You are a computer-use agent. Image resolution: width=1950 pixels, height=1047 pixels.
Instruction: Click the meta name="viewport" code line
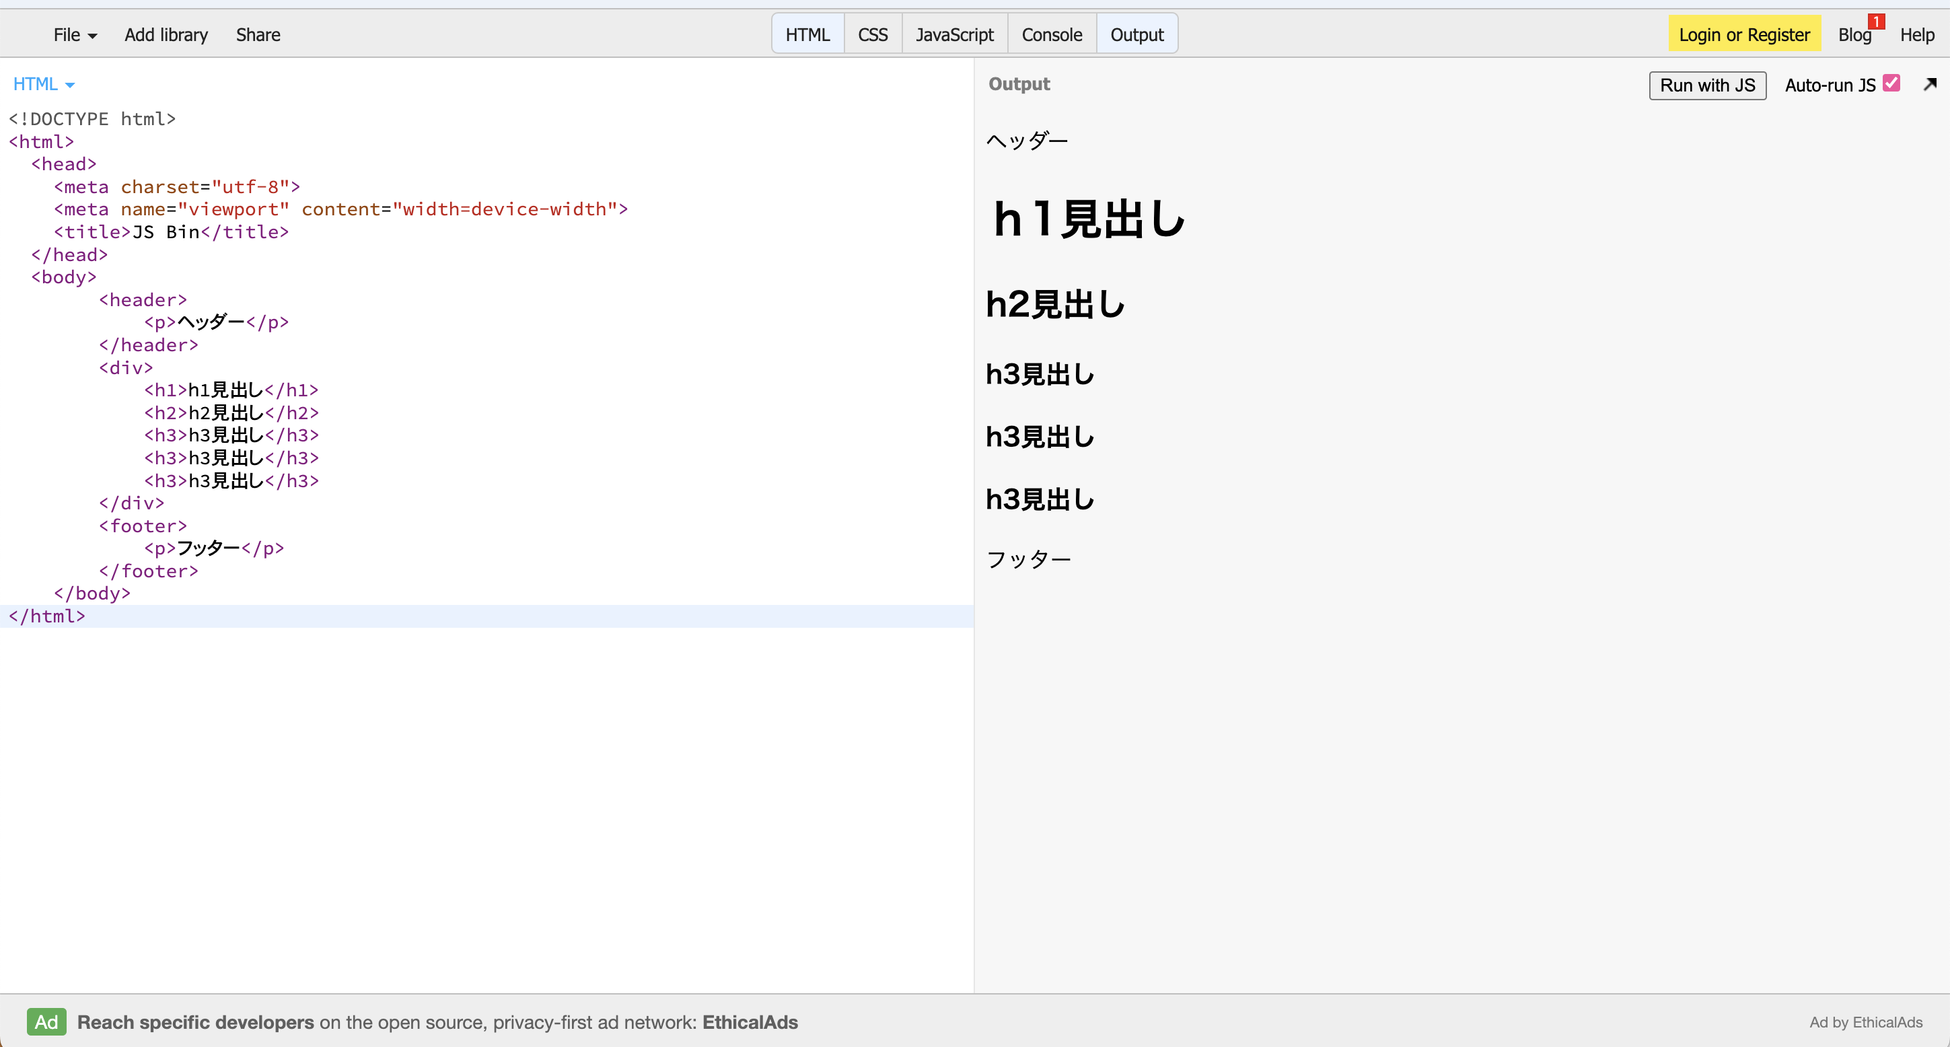coord(340,209)
